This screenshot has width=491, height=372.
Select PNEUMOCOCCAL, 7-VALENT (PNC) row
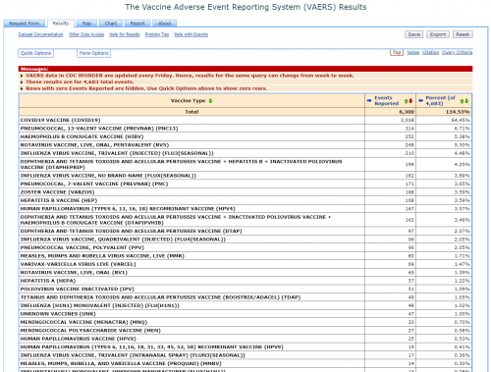pyautogui.click(x=245, y=184)
